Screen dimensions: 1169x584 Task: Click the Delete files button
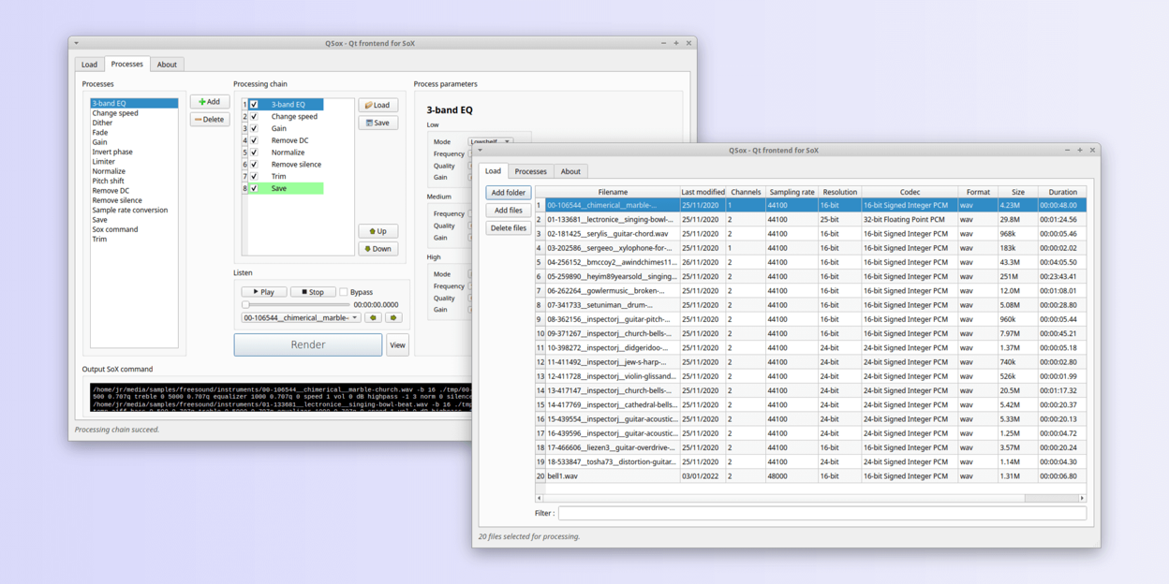pos(509,228)
